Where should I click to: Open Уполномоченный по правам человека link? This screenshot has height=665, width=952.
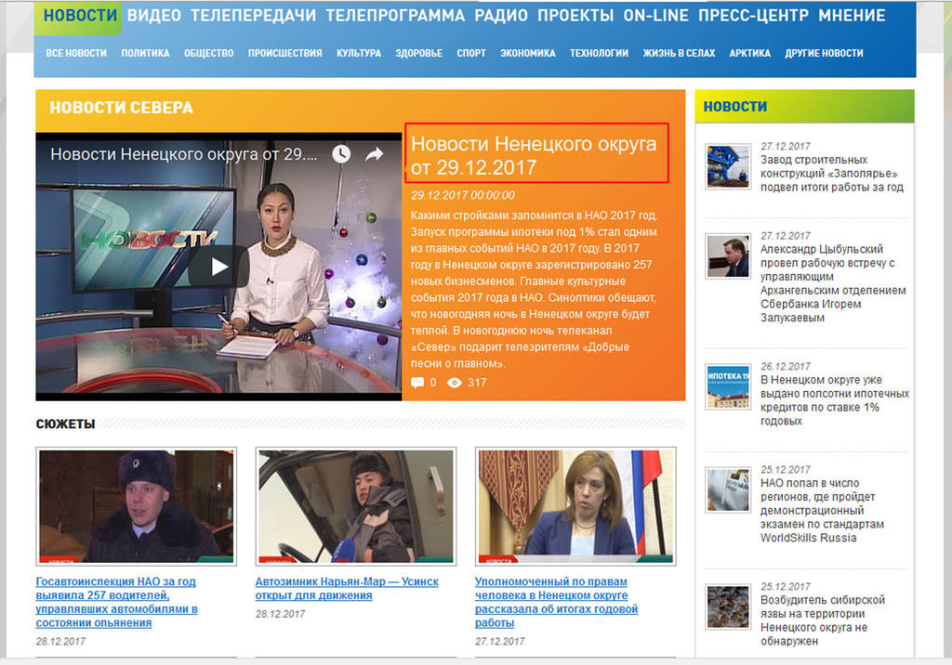pos(556,602)
